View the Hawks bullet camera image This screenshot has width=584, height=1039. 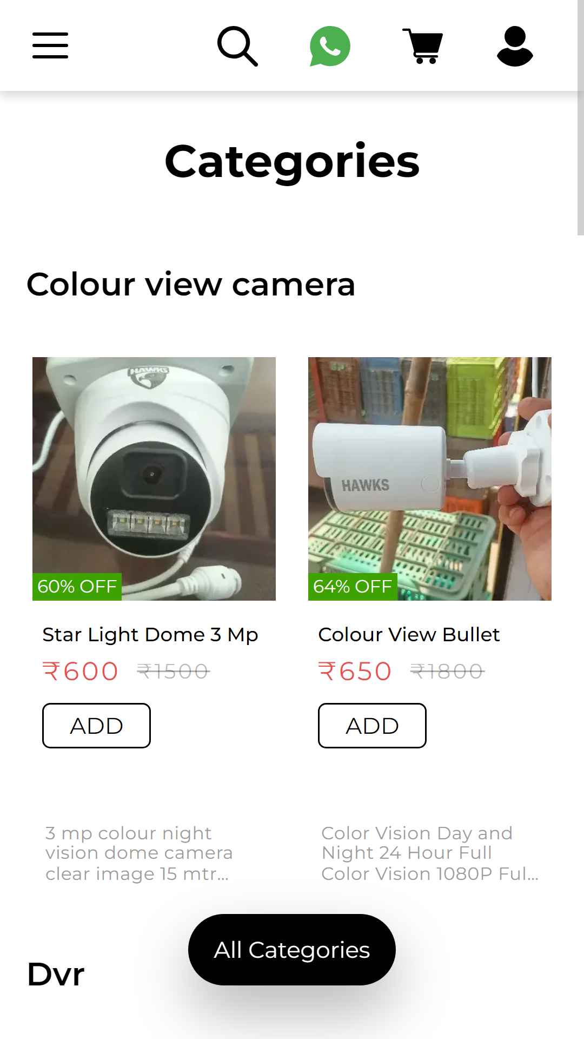point(430,479)
